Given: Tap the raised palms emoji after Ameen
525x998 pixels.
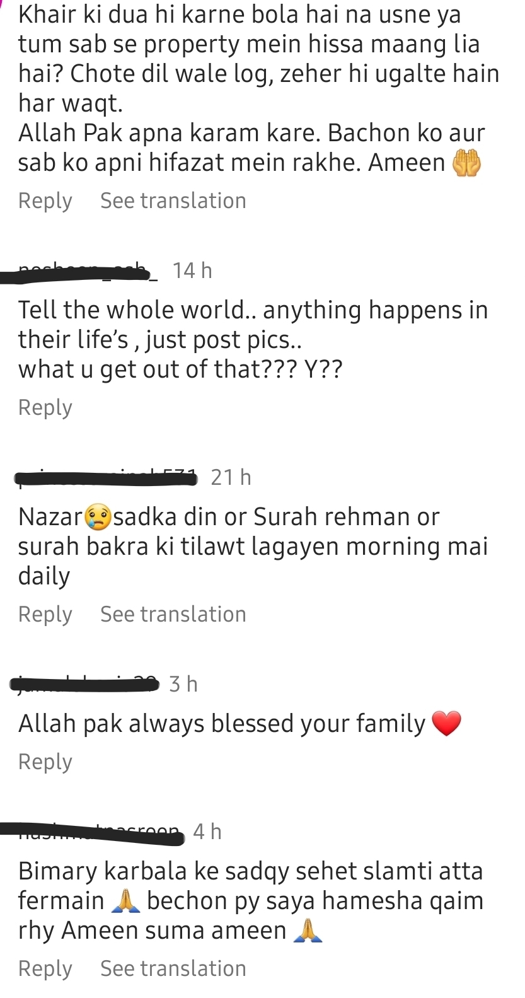Looking at the screenshot, I should click(467, 163).
